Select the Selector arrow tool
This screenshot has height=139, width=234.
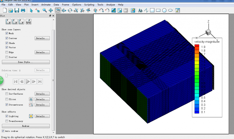click(x=31, y=11)
